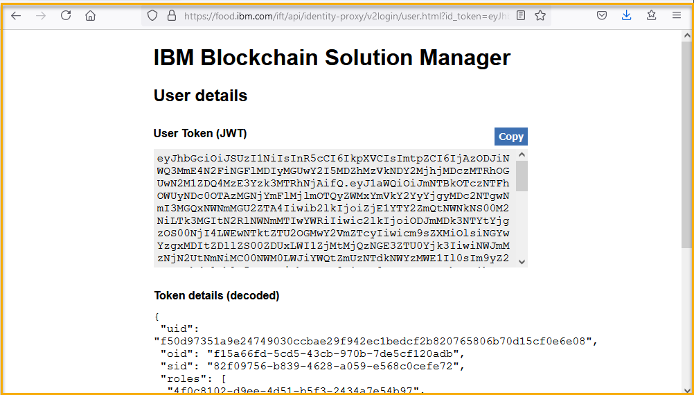View site security lock information

point(172,16)
